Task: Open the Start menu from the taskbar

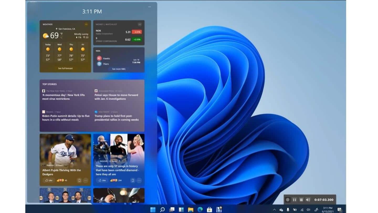Action: pos(153,210)
